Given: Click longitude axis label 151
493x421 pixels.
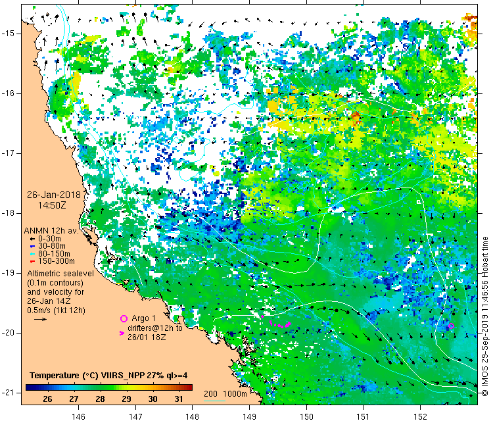Looking at the screenshot, I should [x=363, y=416].
